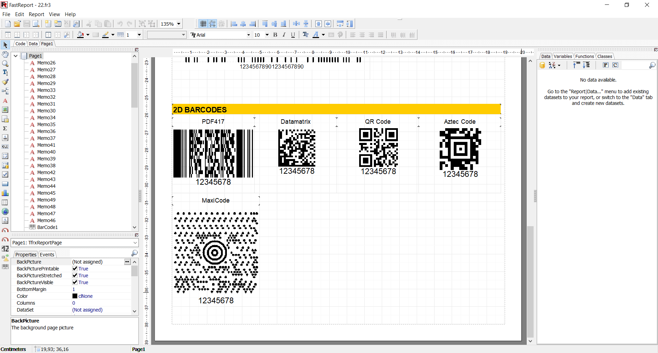Select the Hand pan tool
This screenshot has height=353, width=658.
click(x=5, y=54)
